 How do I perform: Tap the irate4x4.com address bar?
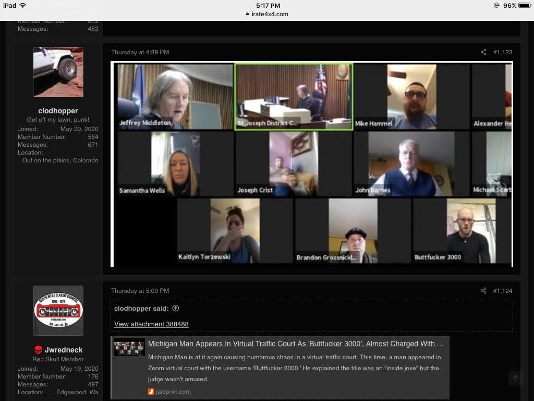[x=267, y=14]
